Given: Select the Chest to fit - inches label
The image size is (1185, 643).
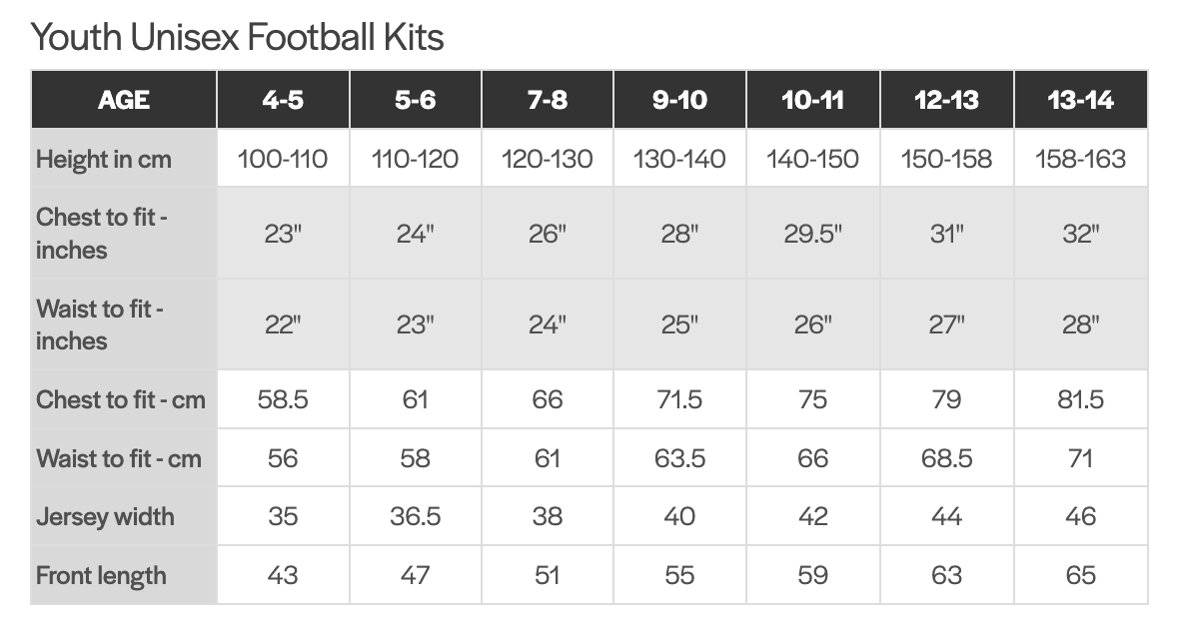Looking at the screenshot, I should coord(101,234).
